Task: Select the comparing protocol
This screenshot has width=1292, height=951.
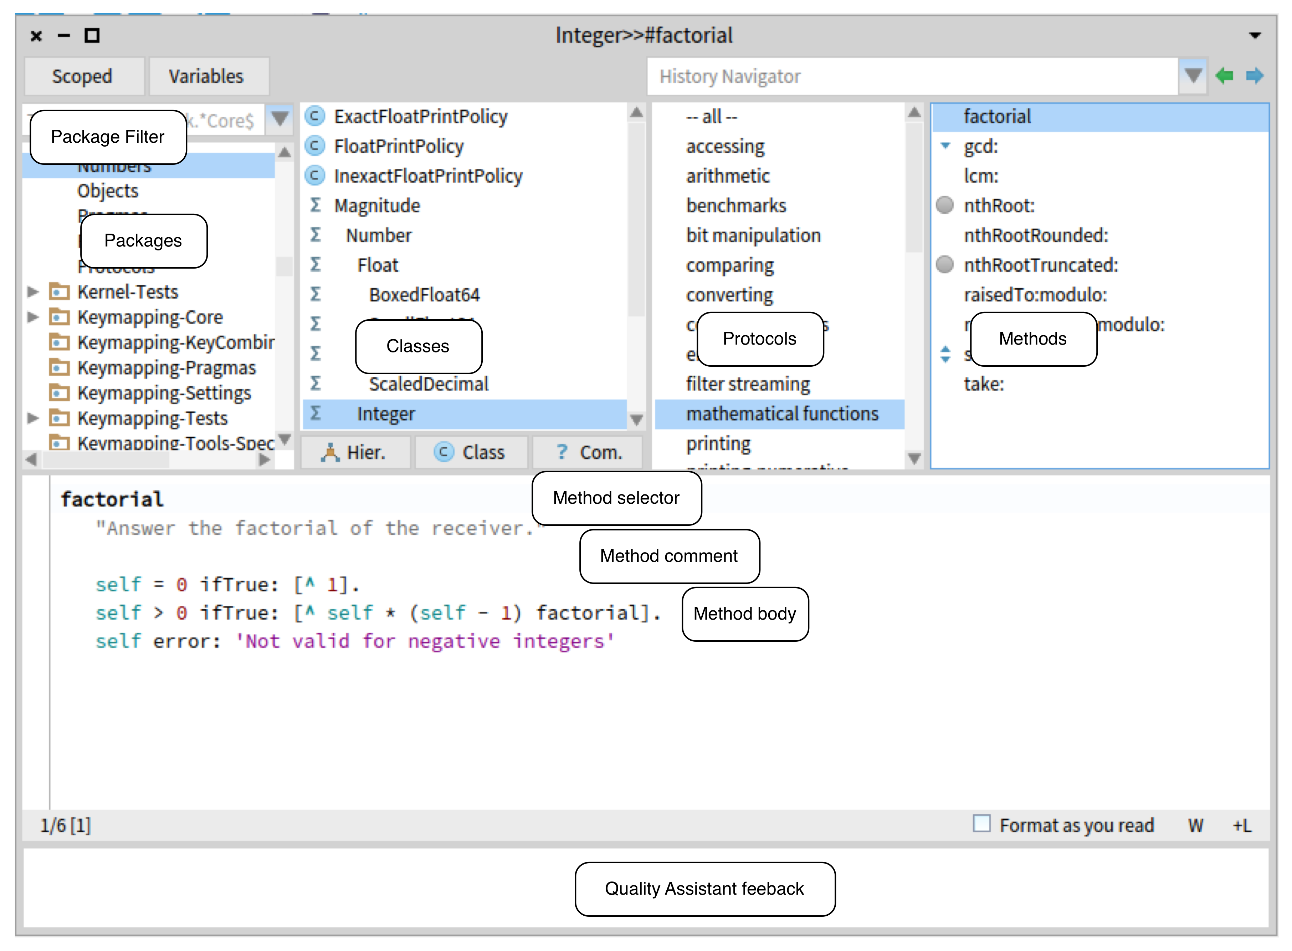Action: click(730, 265)
